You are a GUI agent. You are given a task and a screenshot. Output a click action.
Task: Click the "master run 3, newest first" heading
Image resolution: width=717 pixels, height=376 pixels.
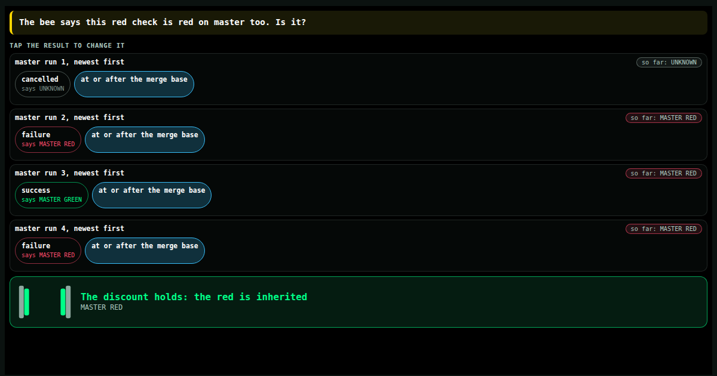point(69,173)
